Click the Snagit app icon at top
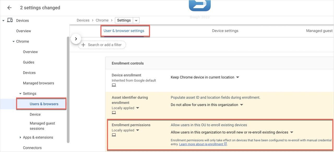334x152 pixels. click(x=200, y=6)
